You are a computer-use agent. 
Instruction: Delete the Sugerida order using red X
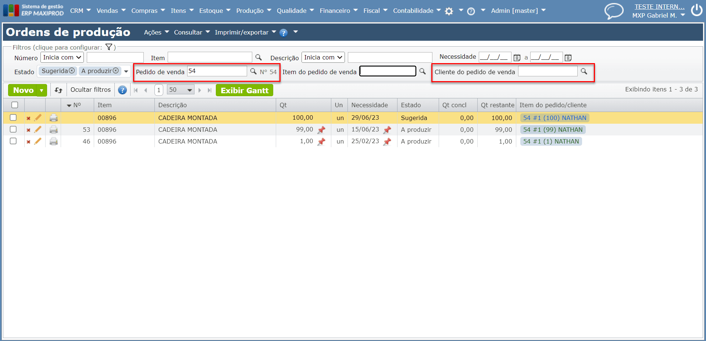(28, 118)
